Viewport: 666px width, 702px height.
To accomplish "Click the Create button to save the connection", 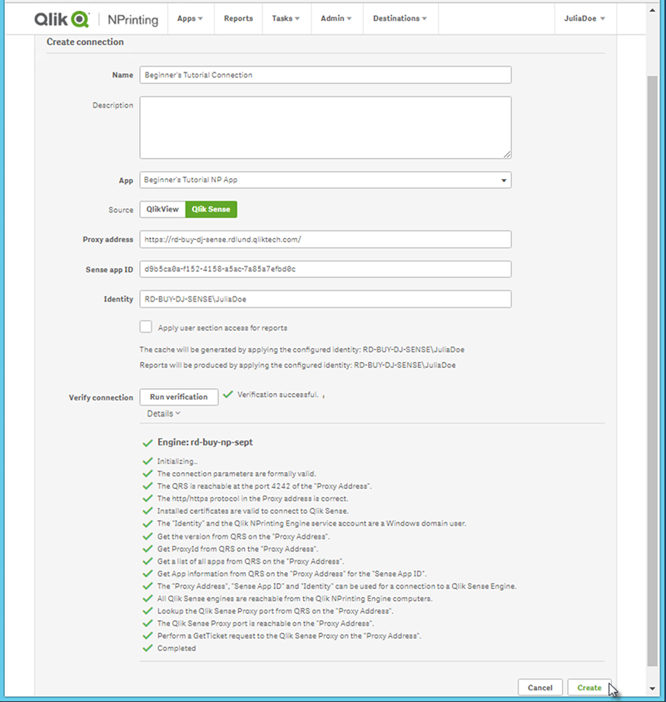I will tap(589, 687).
